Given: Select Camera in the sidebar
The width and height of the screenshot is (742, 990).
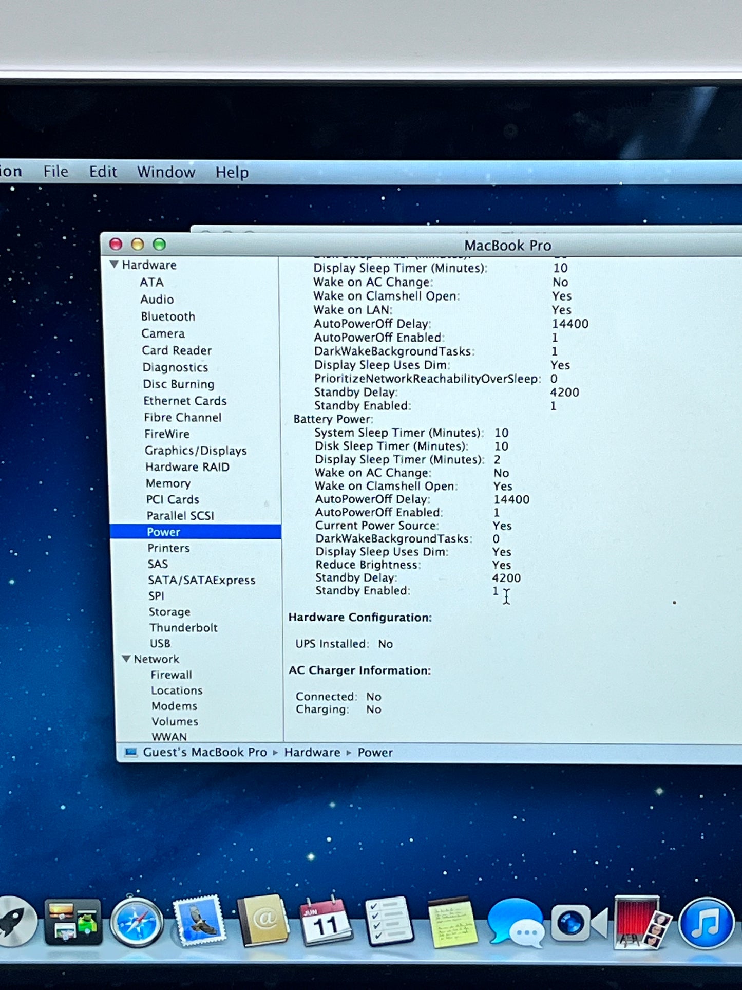Looking at the screenshot, I should (x=163, y=333).
